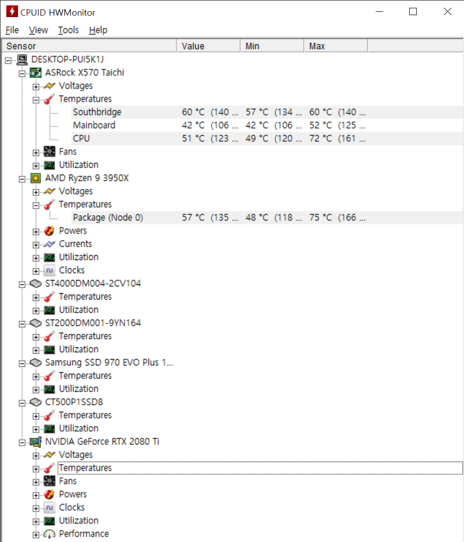The height and width of the screenshot is (542, 464).
Task: Maximize the HWMonitor window
Action: pyautogui.click(x=413, y=11)
